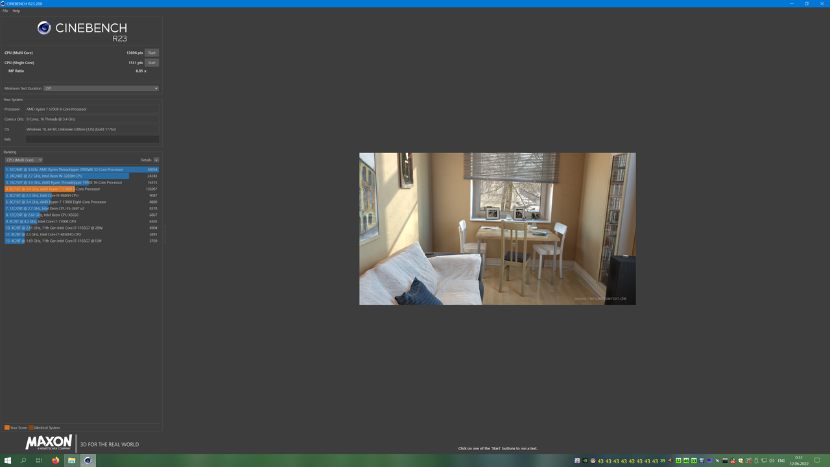Select the Ryzen 7 1700X ranking row
This screenshot has height=467, width=830.
[81, 202]
